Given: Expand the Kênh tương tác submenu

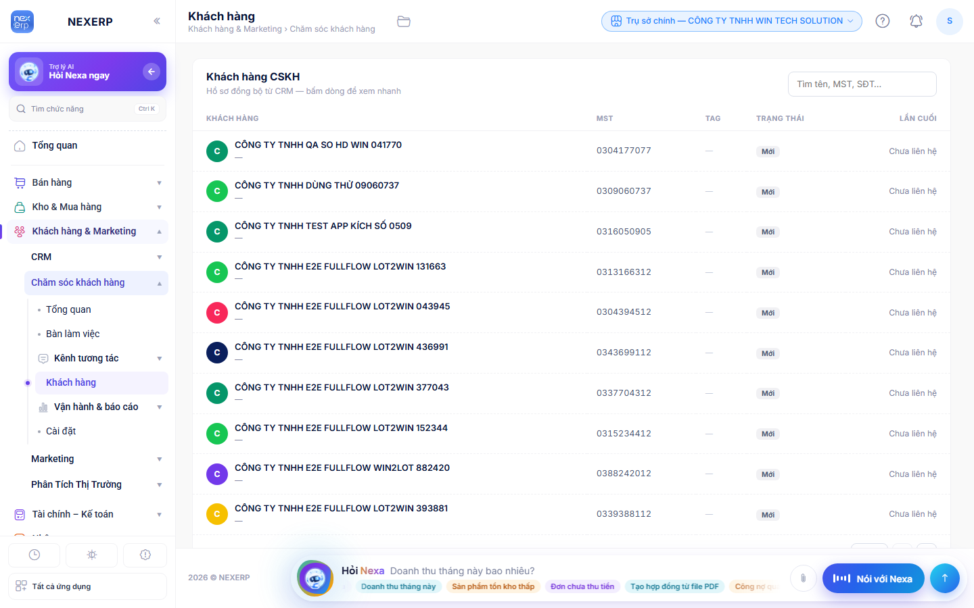Looking at the screenshot, I should pos(101,358).
